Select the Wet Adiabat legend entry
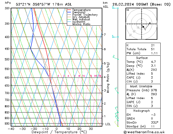 (x=81, y=20)
